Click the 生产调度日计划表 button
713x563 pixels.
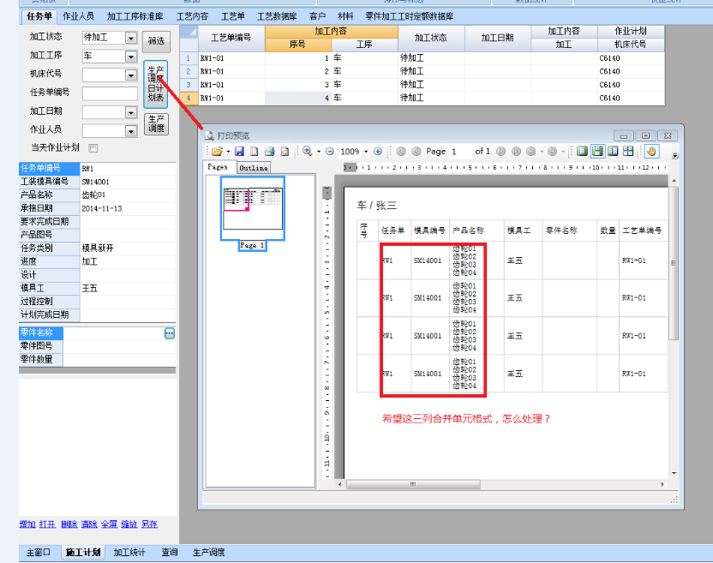pos(155,84)
